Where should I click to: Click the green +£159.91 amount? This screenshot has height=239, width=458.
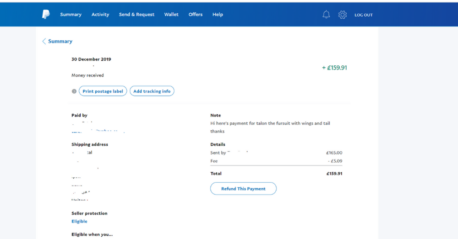point(334,68)
